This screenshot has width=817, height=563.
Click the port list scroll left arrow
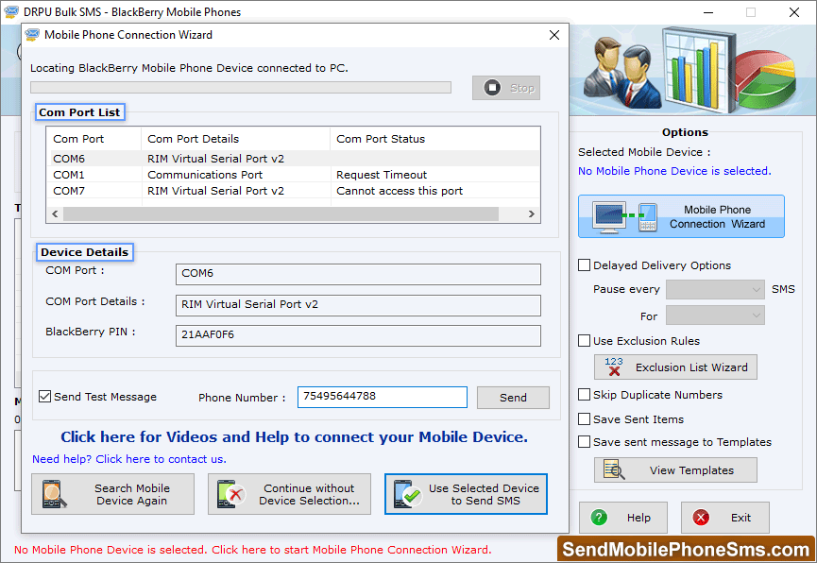55,213
